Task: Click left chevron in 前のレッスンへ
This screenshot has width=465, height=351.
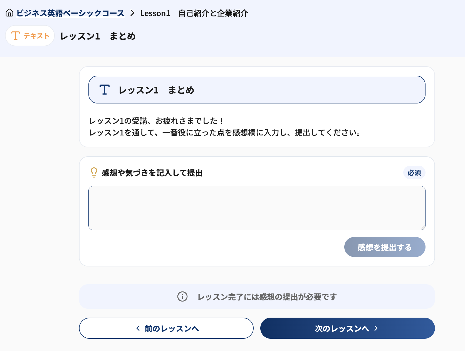Action: click(x=138, y=328)
